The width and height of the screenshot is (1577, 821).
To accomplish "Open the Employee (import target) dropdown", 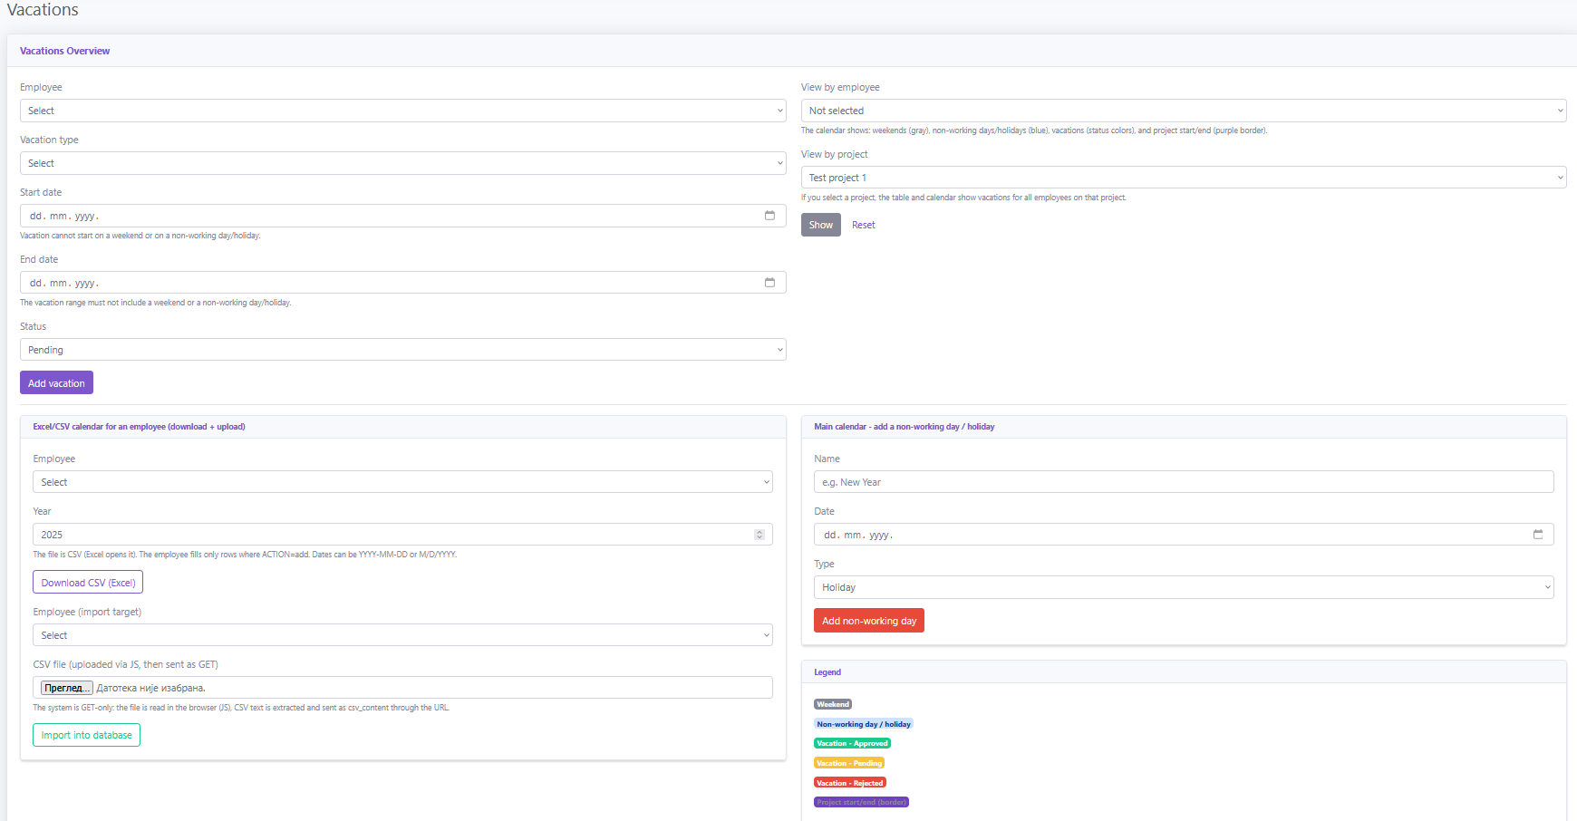I will [x=402, y=635].
